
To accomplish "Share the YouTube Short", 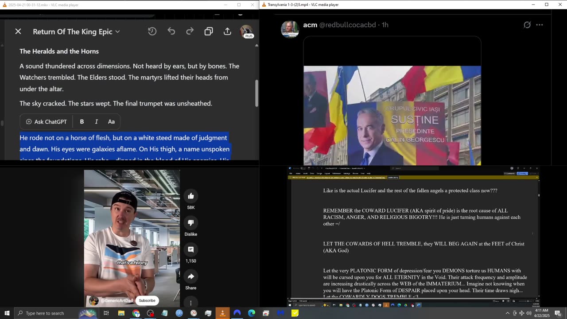I will [x=191, y=276].
